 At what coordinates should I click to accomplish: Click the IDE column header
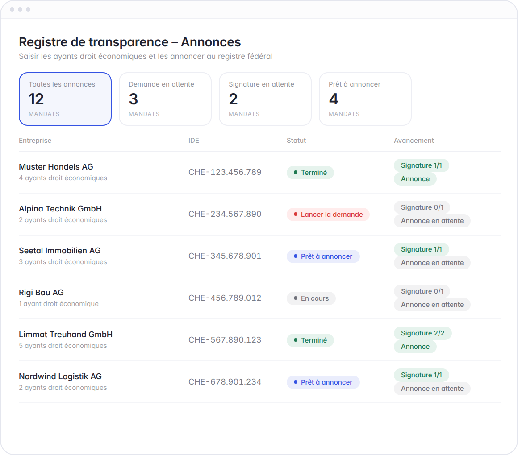click(x=194, y=141)
